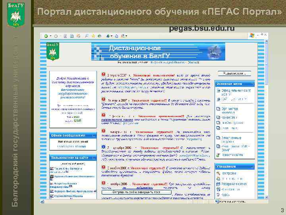Click the Новости сайта icon
Viewport: 286px width, 215px height.
(x=218, y=155)
